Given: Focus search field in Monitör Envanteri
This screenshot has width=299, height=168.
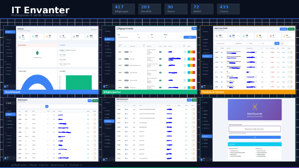Looking at the screenshot, I should (x=32, y=107).
